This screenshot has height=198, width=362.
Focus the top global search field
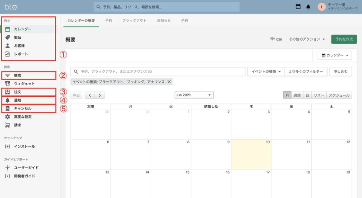tap(167, 7)
